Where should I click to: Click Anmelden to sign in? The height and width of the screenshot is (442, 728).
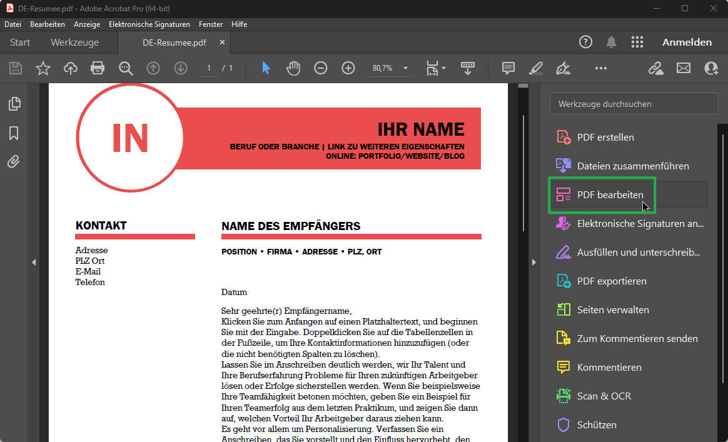pyautogui.click(x=687, y=42)
